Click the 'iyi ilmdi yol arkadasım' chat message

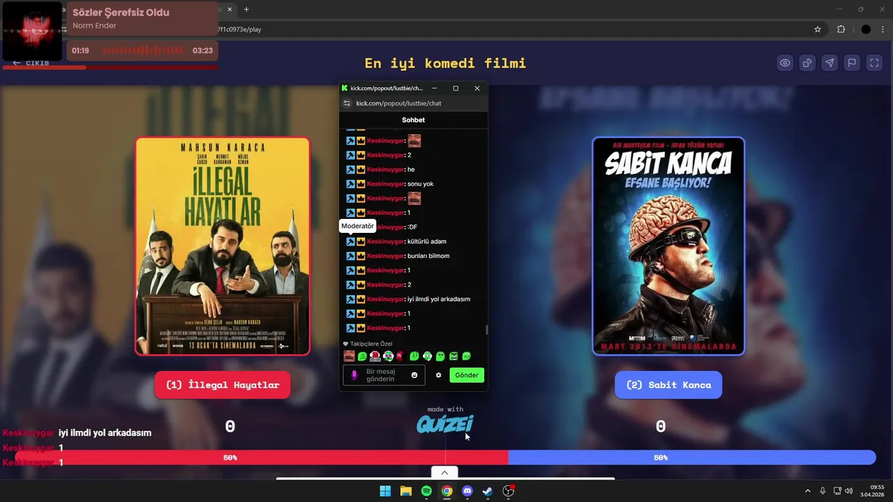[439, 299]
